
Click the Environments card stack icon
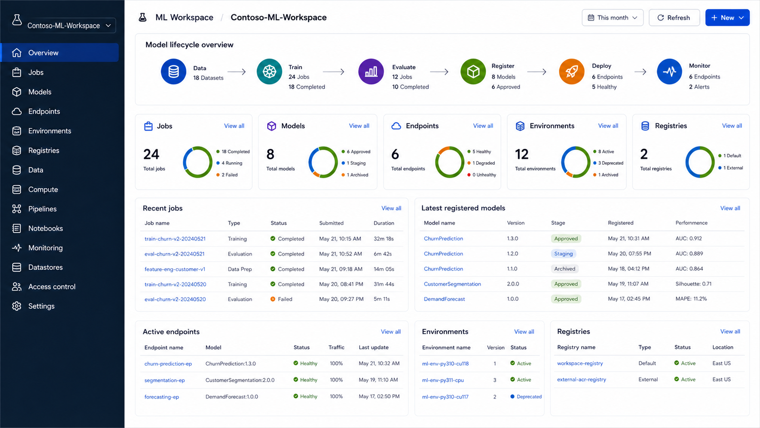[x=520, y=126]
